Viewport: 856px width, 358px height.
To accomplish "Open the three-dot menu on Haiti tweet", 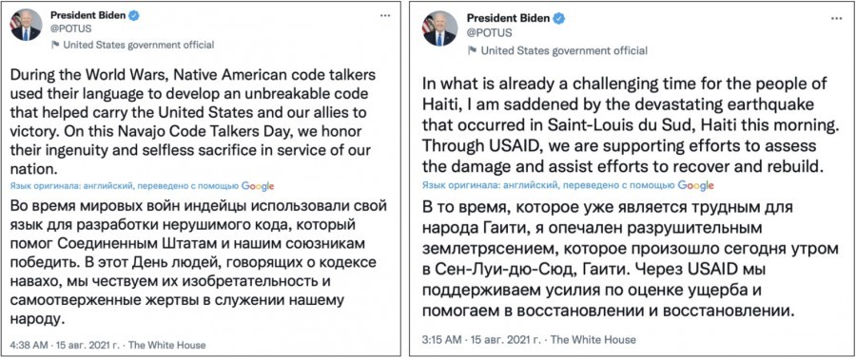I will [x=836, y=18].
